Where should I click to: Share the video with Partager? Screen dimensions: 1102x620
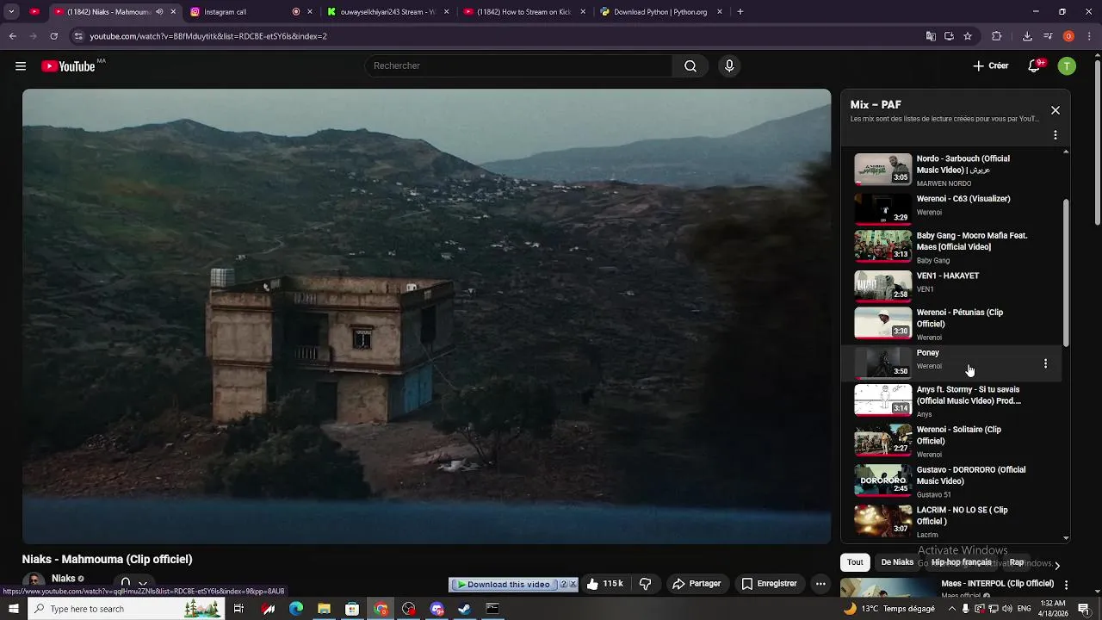click(696, 584)
